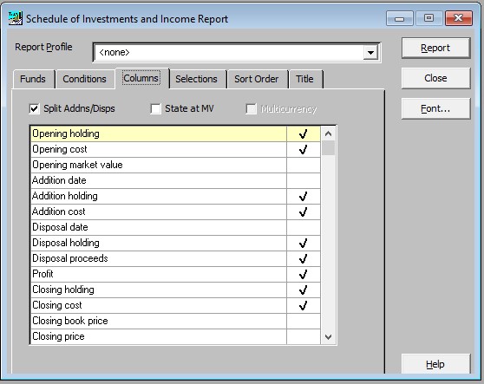This screenshot has height=384, width=484.
Task: Open the Selections tab
Action: (x=196, y=79)
